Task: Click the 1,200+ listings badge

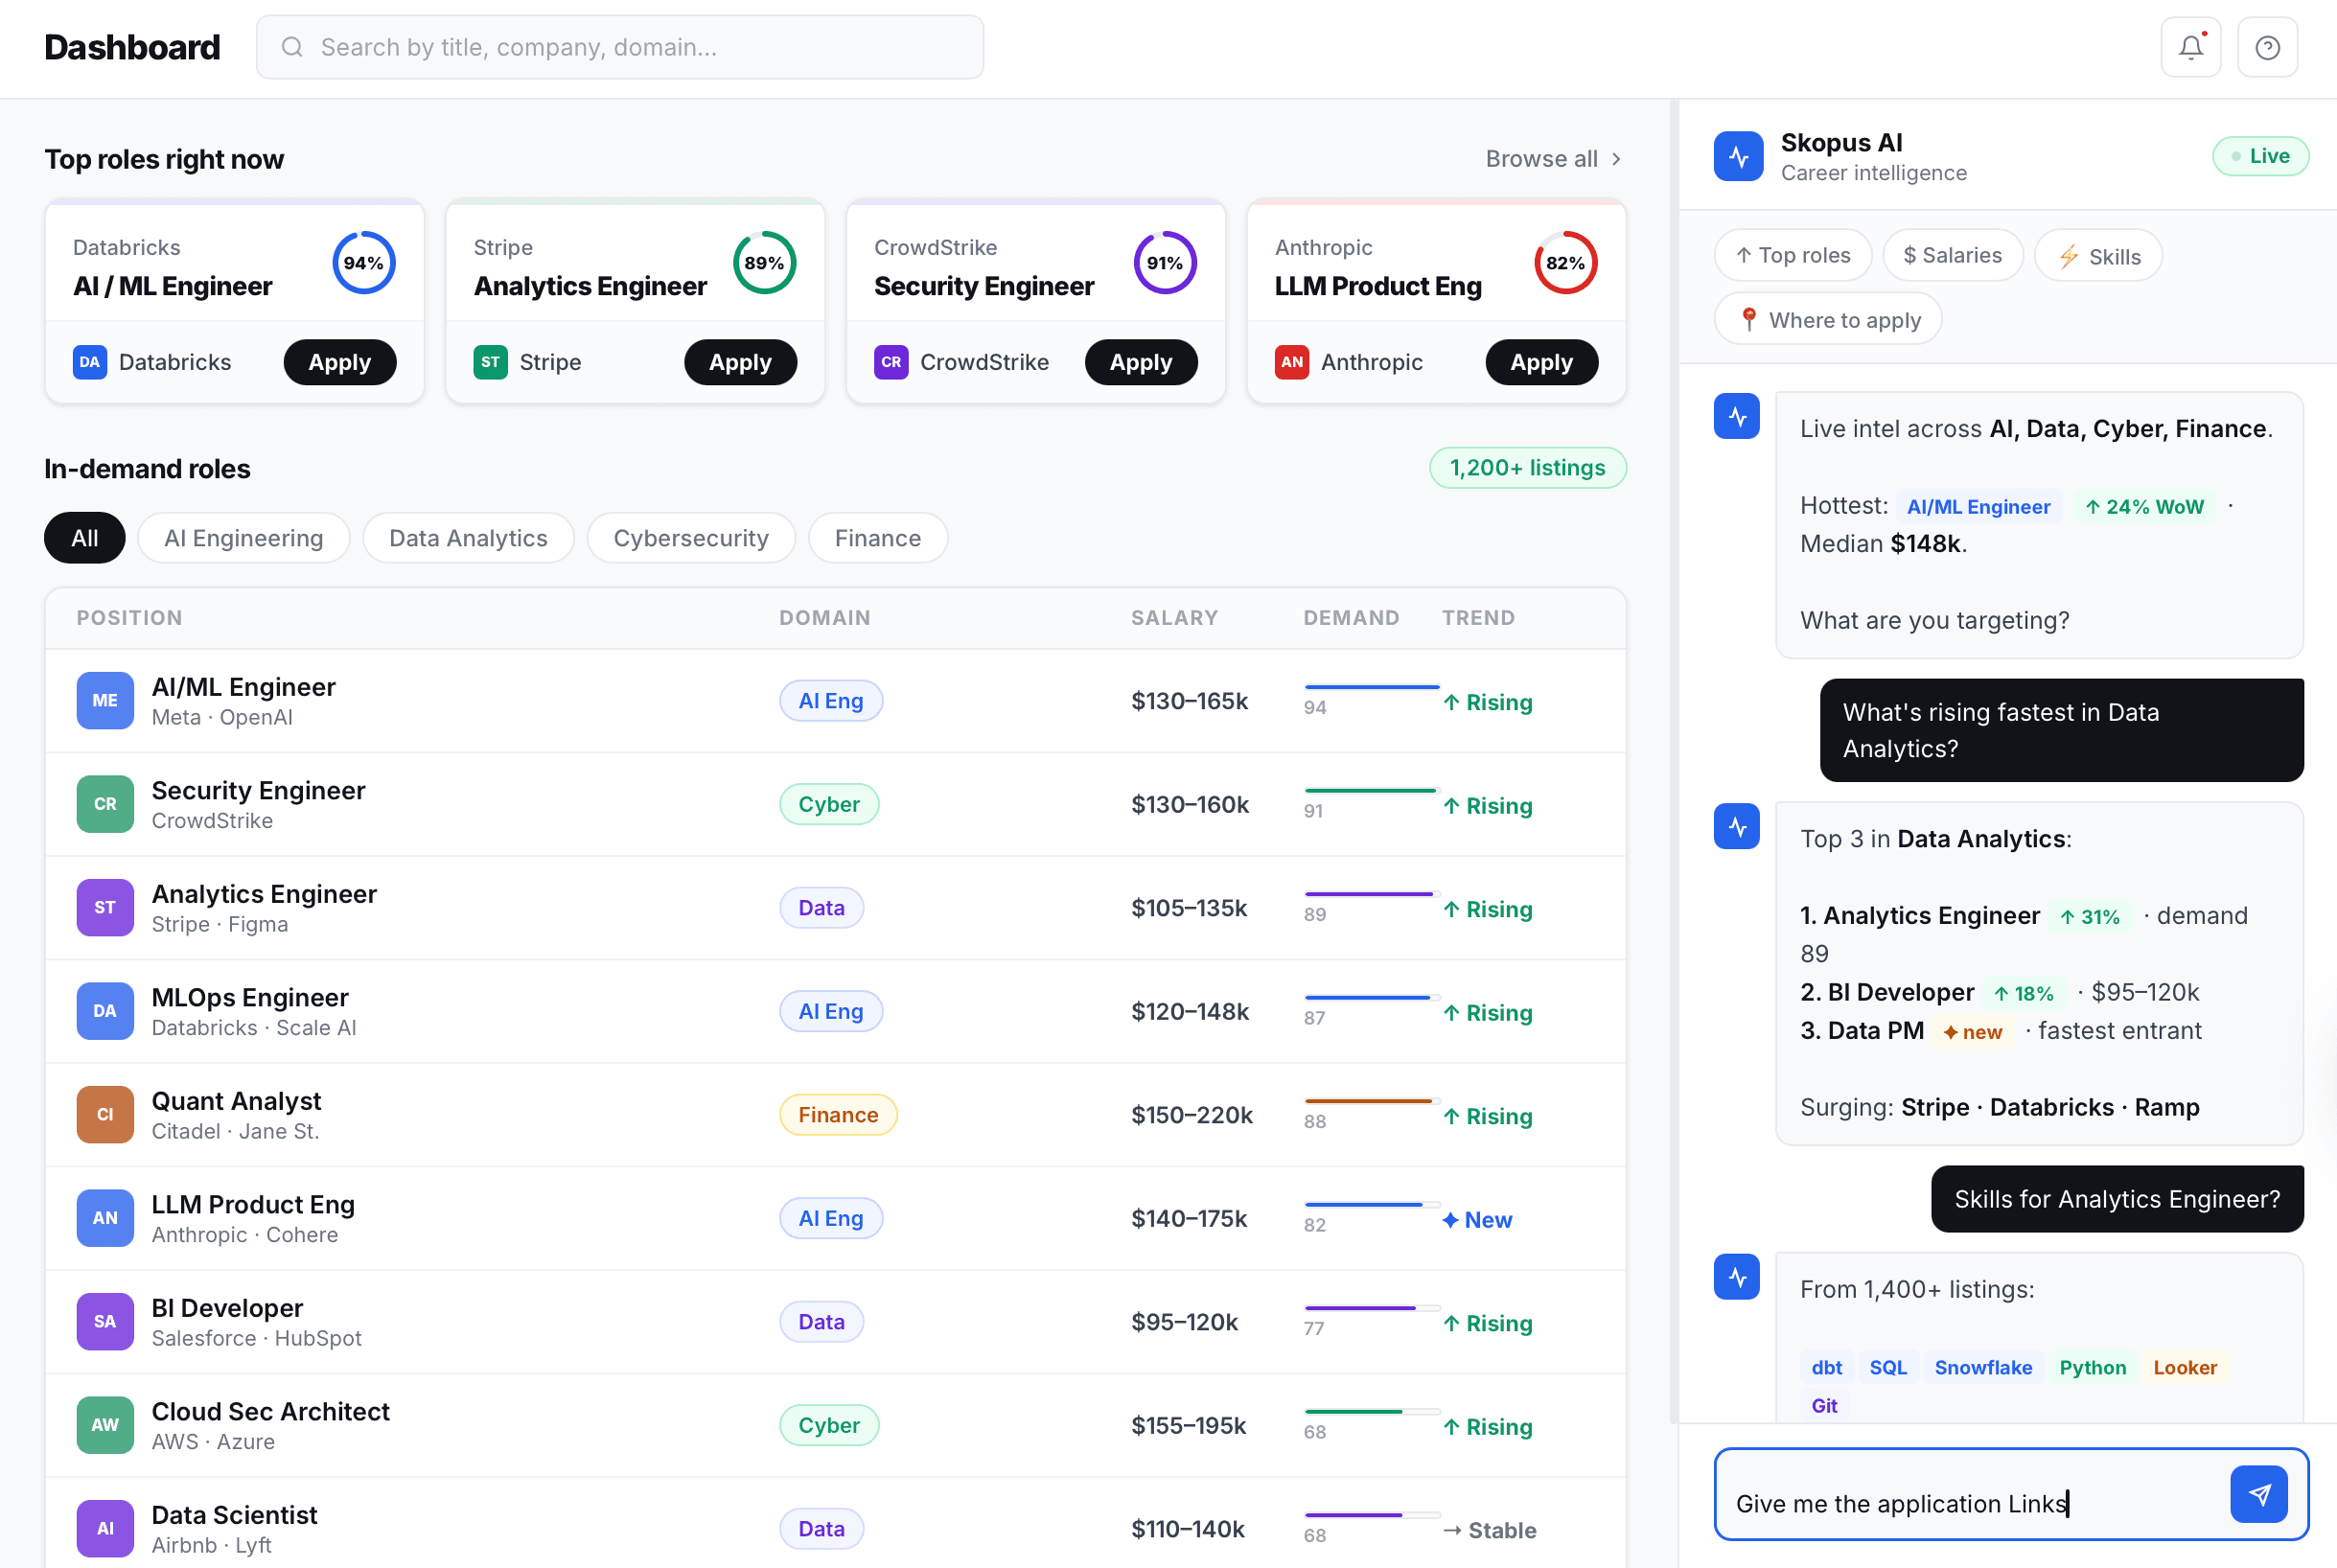Action: click(1528, 468)
